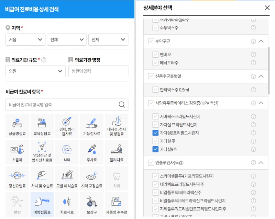Viewport: 275px width, 219px height.
Task: Show help for 가다실9프리필드시린지
Action: click(253, 133)
